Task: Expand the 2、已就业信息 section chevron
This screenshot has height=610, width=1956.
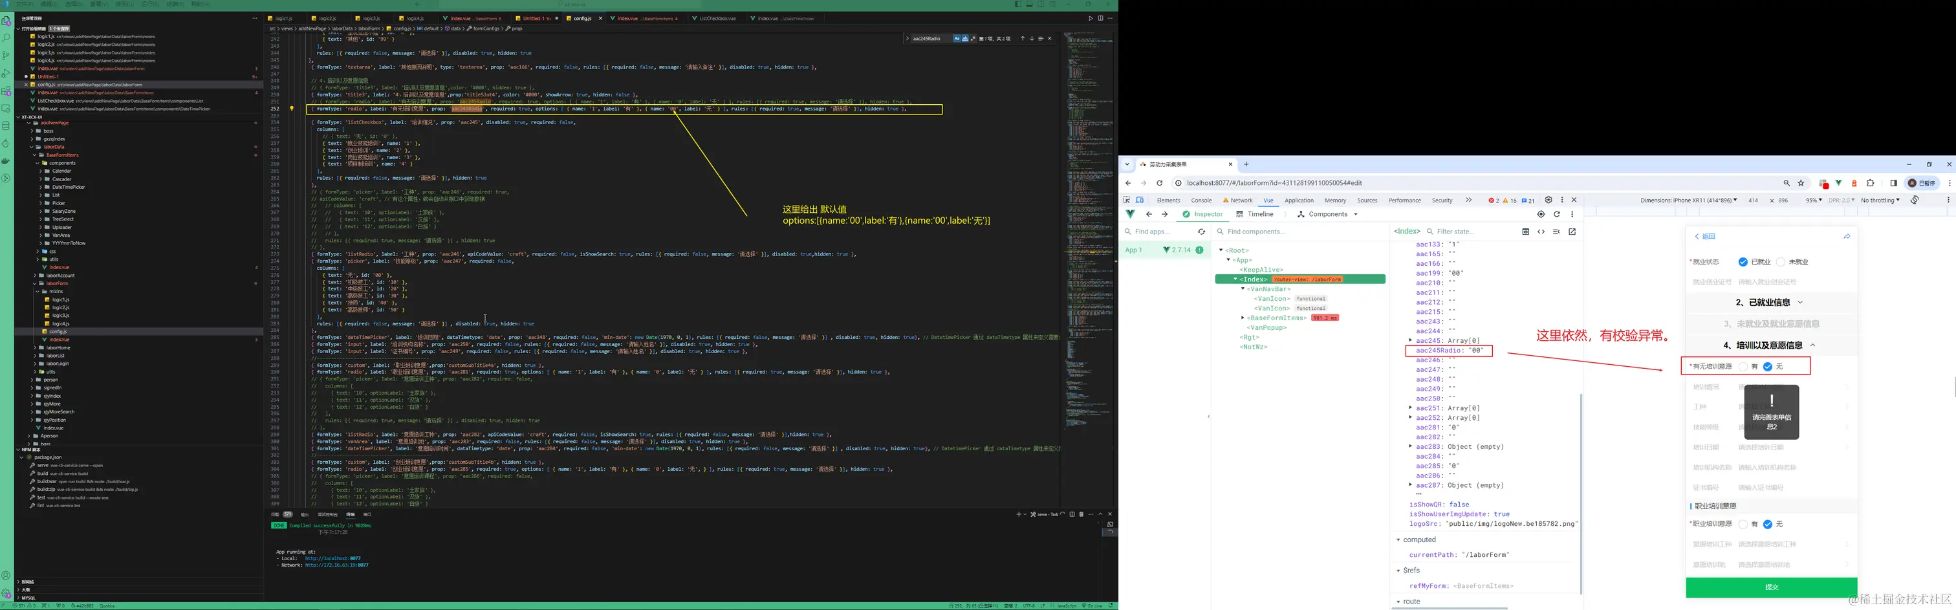Action: [x=1800, y=302]
